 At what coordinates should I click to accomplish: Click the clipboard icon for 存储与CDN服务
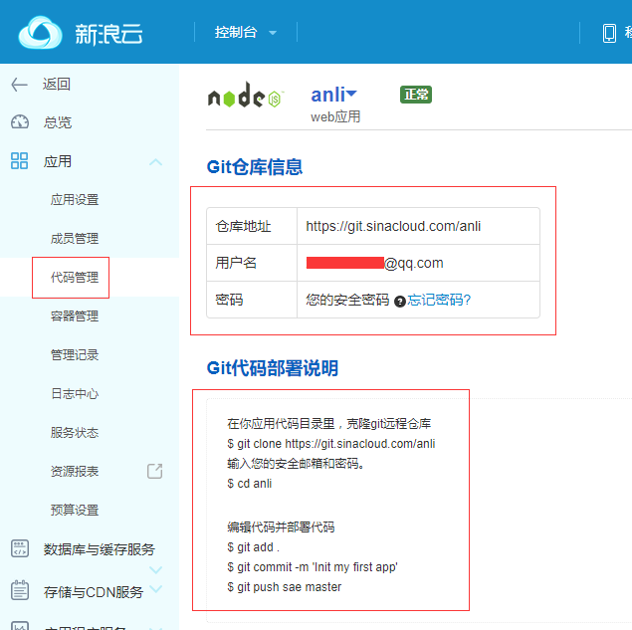click(x=20, y=590)
